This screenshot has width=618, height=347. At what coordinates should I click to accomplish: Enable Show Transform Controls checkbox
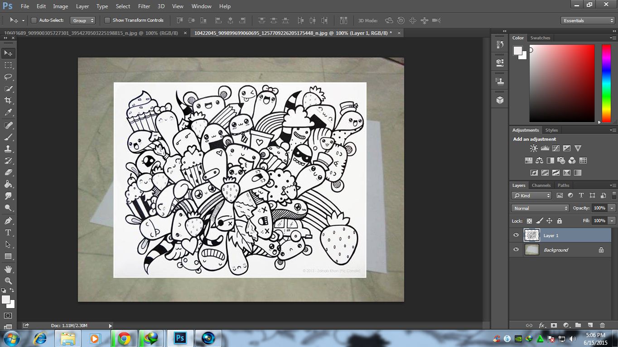tap(107, 20)
